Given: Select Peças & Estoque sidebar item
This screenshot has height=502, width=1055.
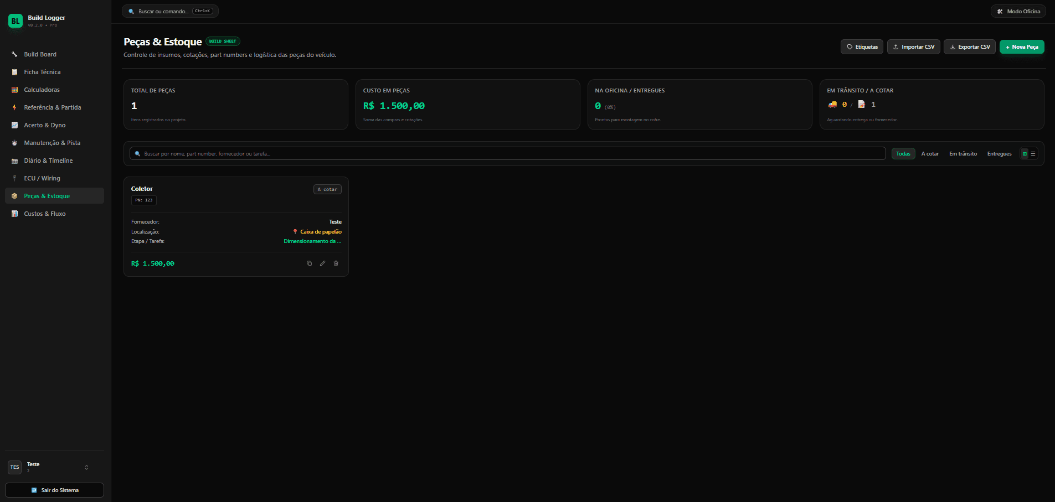Looking at the screenshot, I should (54, 196).
